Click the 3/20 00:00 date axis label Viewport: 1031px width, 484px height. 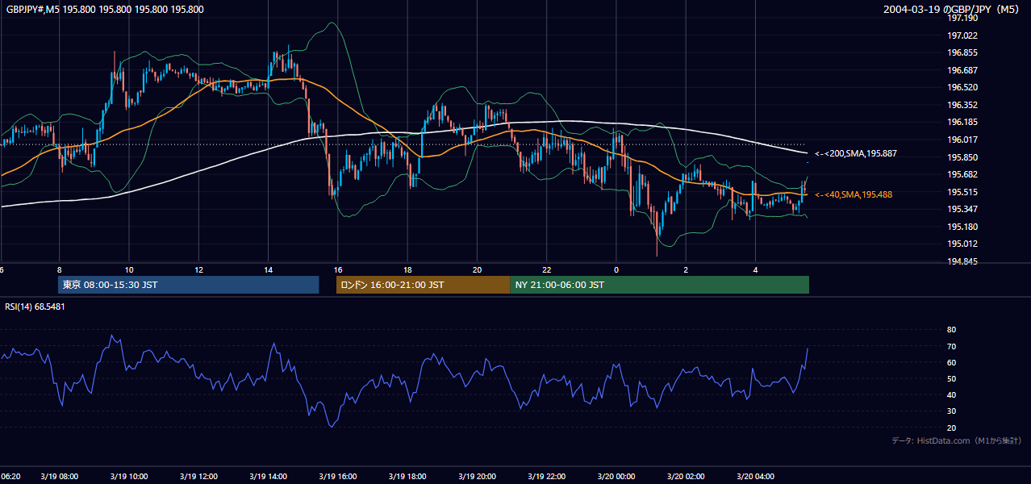tap(616, 477)
